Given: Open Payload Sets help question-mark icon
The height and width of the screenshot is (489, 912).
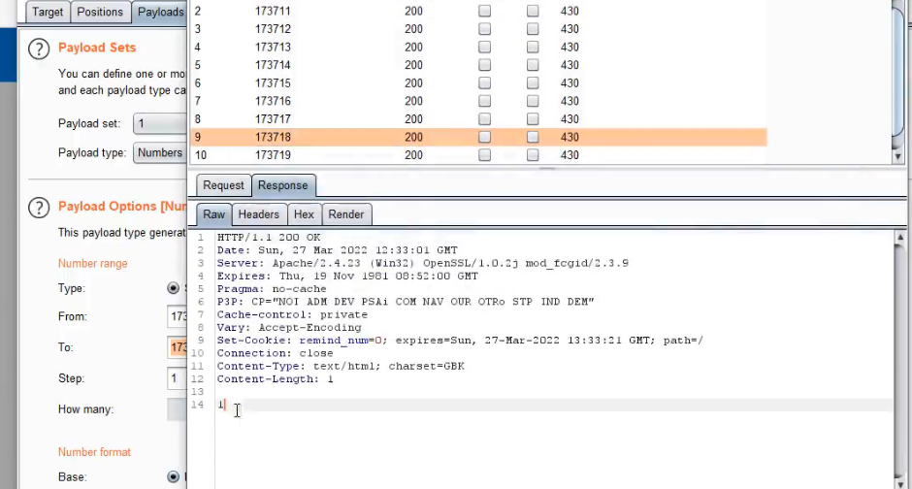Looking at the screenshot, I should coord(39,49).
